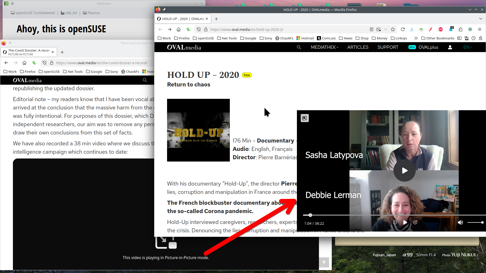Search OVALmedia site with magnifier icon
486x273 pixels.
(x=299, y=47)
